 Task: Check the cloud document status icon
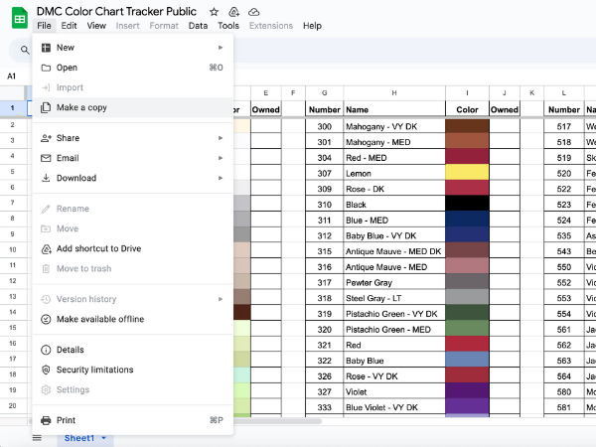pos(255,11)
